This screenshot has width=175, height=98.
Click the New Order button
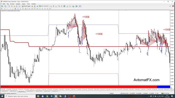[x=26, y=6]
